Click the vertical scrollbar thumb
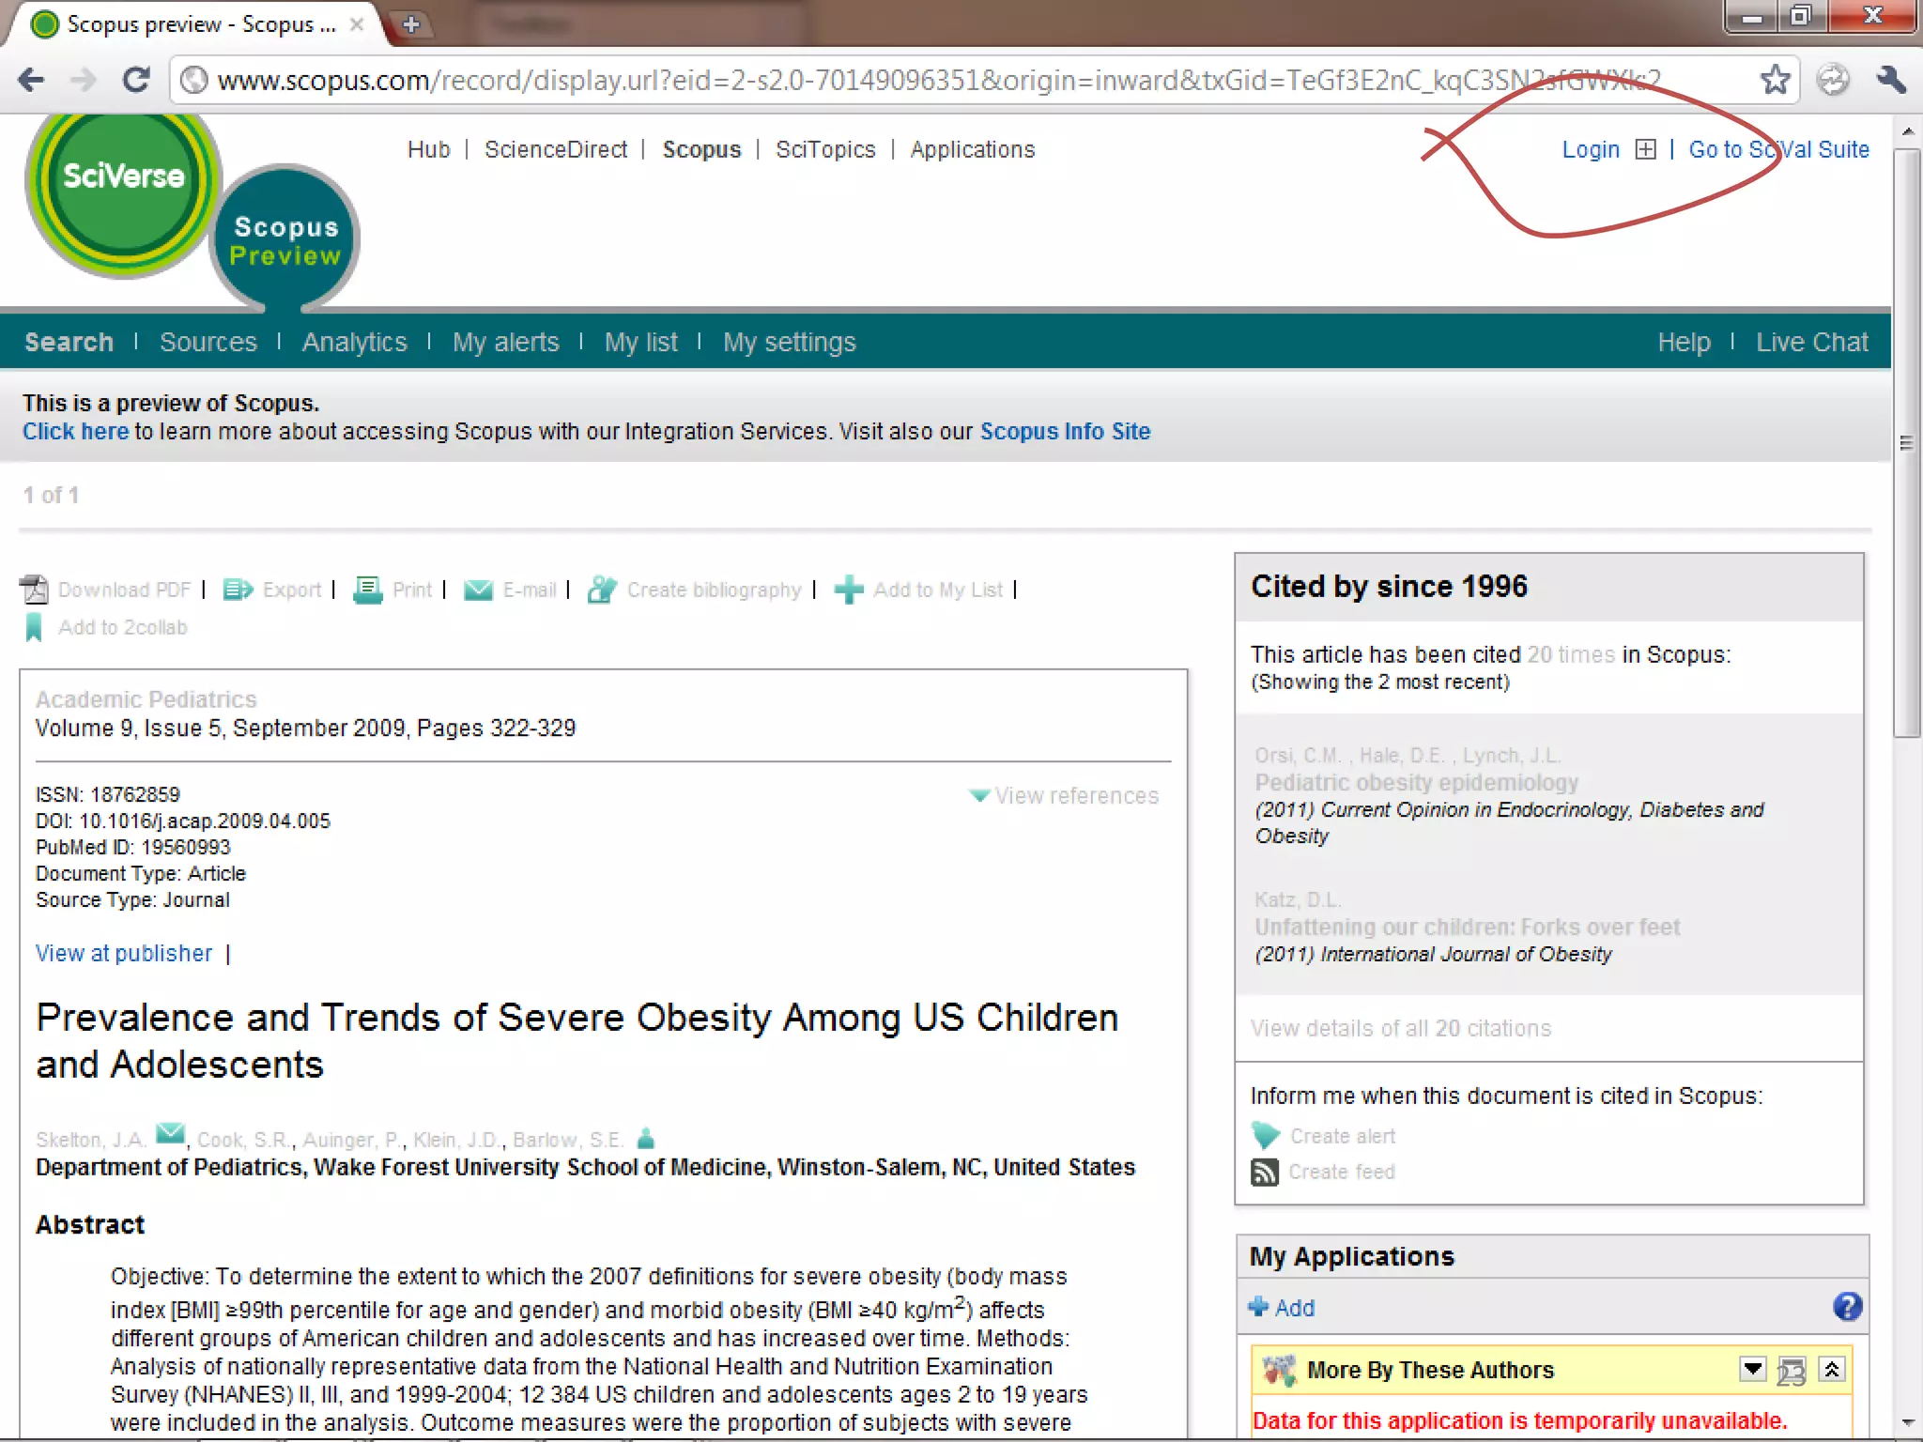The height and width of the screenshot is (1442, 1923). tap(1906, 441)
